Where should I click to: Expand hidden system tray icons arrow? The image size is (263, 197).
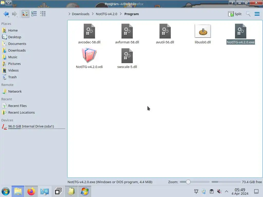[227, 191]
